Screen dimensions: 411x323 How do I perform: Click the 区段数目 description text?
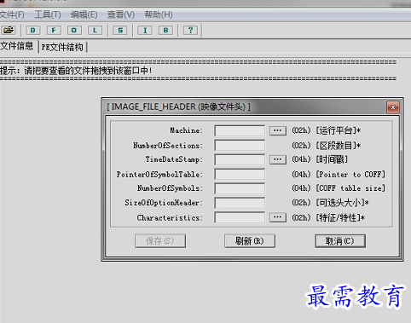pyautogui.click(x=339, y=146)
